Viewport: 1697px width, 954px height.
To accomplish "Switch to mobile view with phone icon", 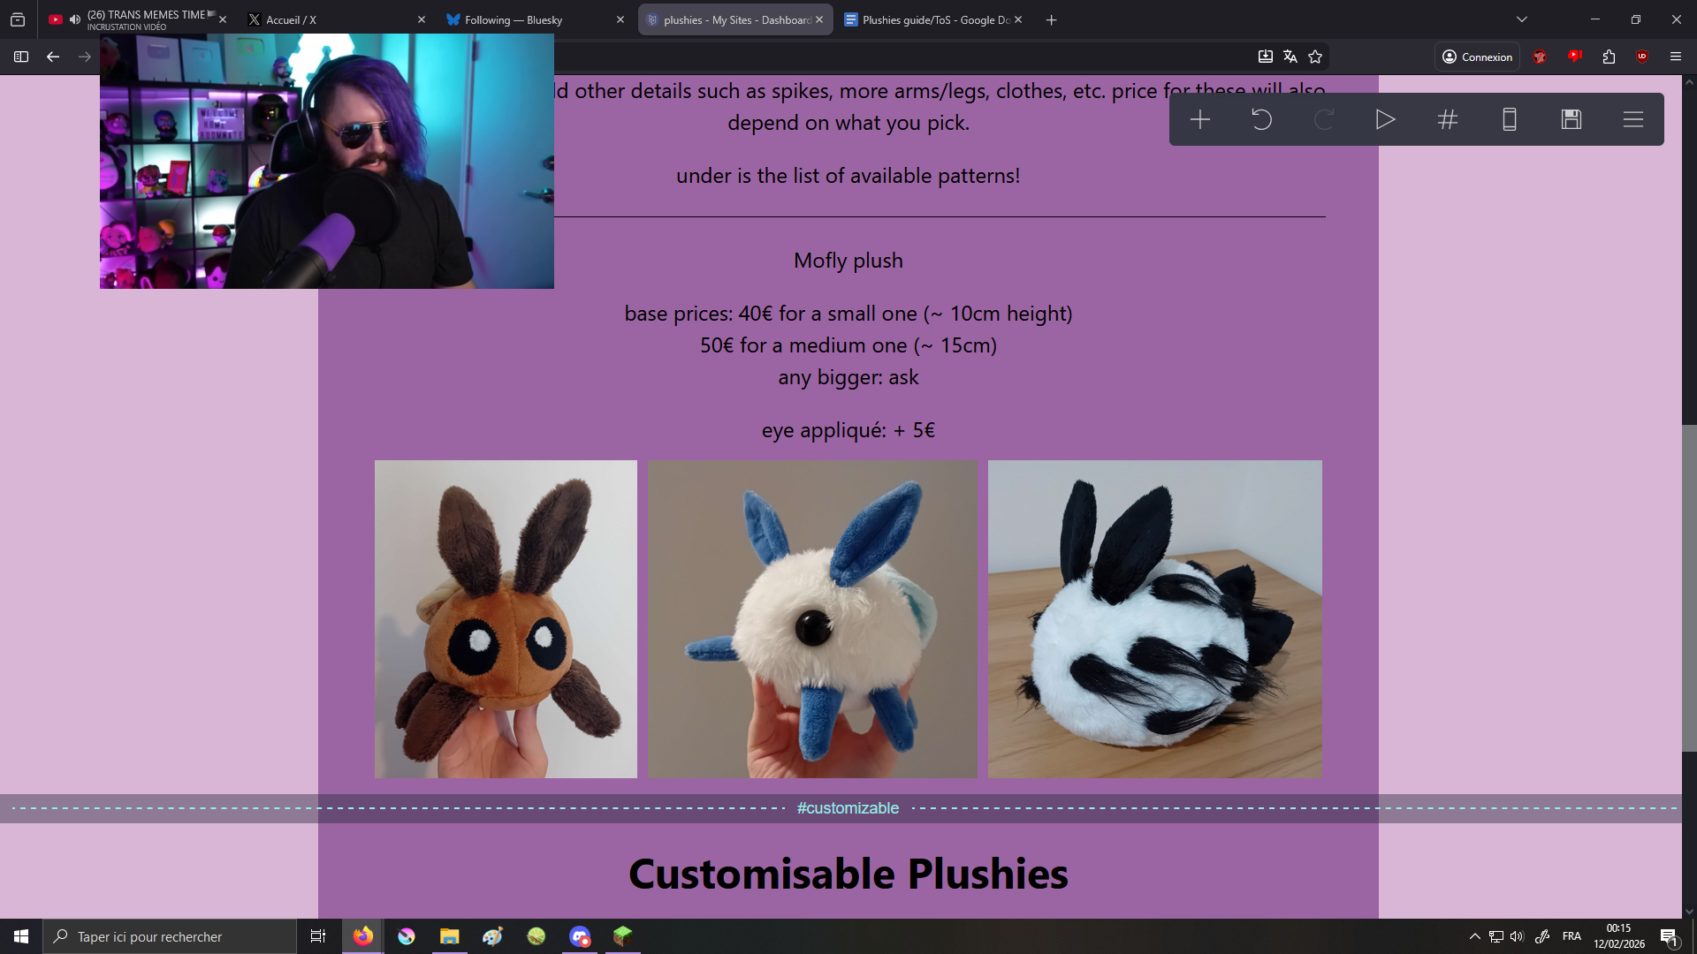I will [1509, 119].
